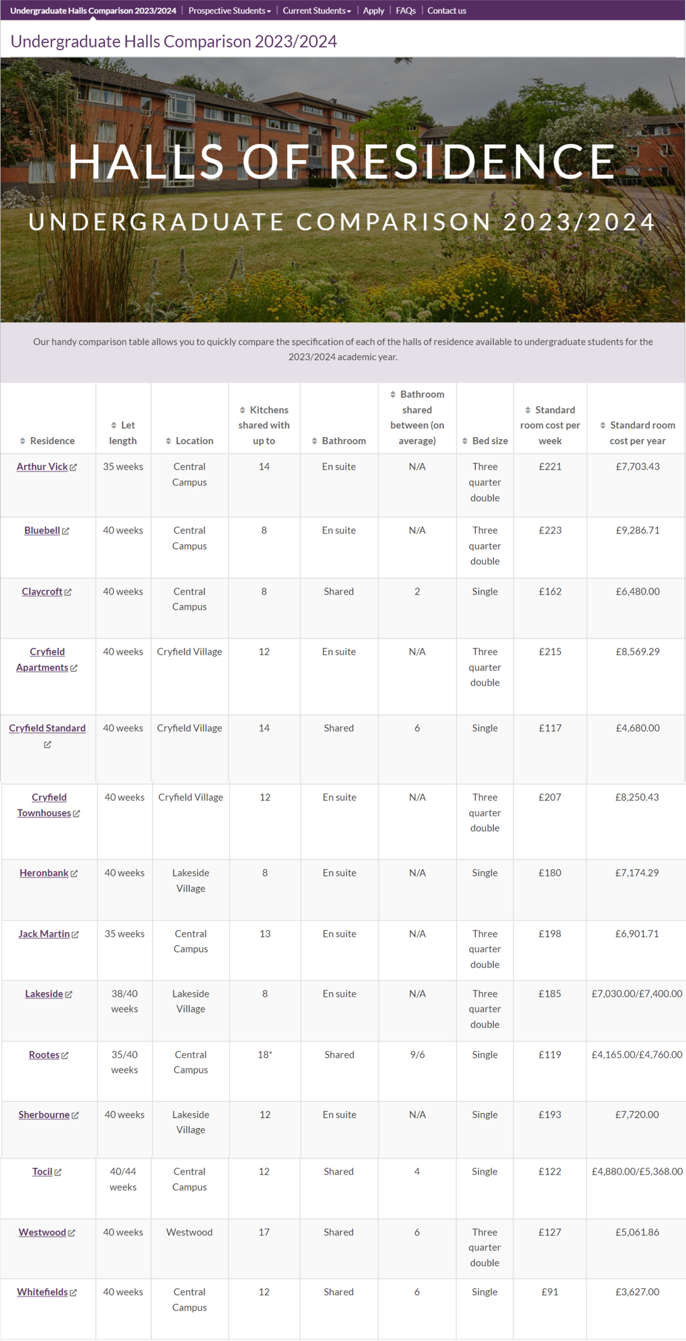Click the sort arrows icon beside Residence header
Screen dimensions: 686x1341
pyautogui.click(x=23, y=441)
